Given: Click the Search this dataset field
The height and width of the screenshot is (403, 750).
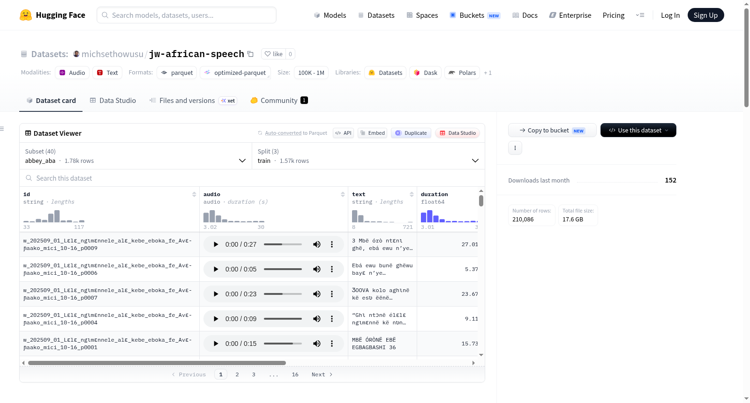Looking at the screenshot, I should (252, 178).
